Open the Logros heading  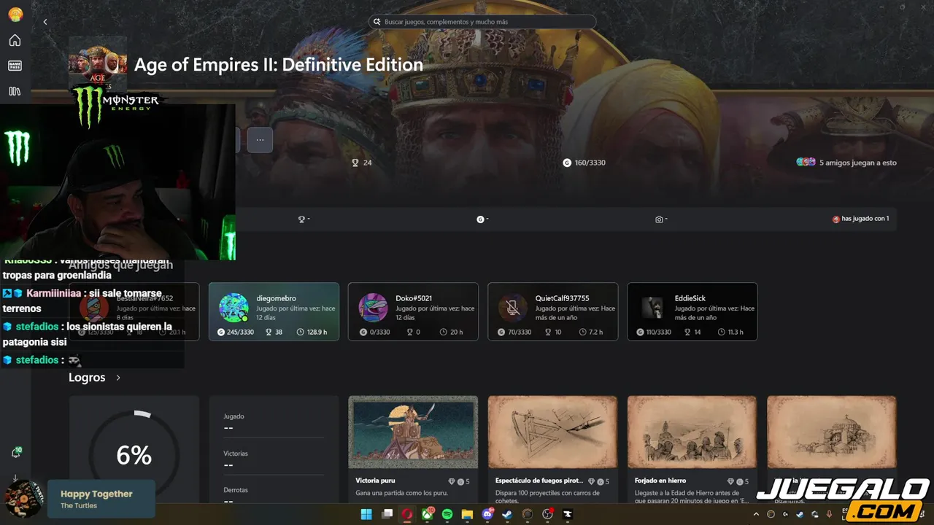[87, 378]
